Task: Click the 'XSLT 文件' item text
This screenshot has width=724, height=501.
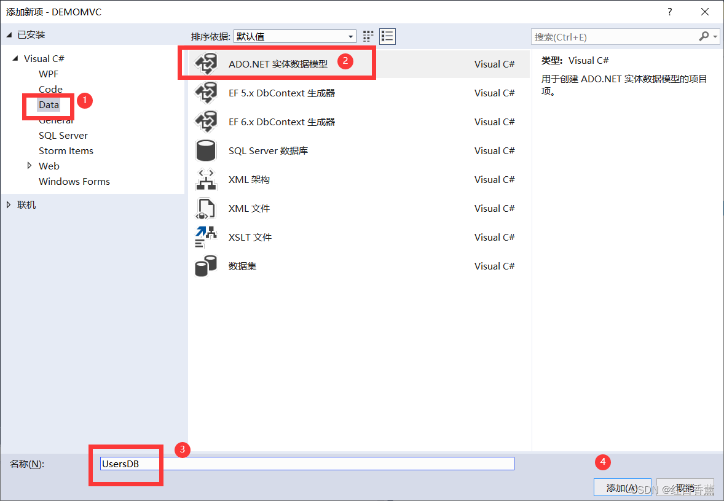Action: [250, 237]
